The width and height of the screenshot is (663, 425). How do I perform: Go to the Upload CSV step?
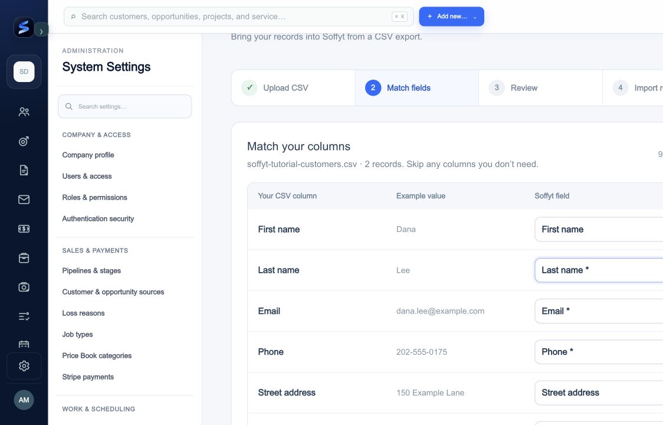point(293,87)
